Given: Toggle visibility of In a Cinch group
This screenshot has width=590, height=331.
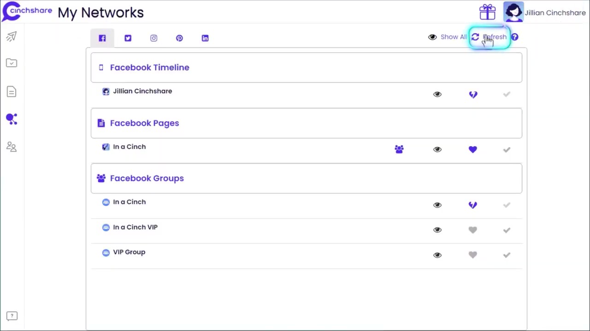Looking at the screenshot, I should pyautogui.click(x=437, y=205).
